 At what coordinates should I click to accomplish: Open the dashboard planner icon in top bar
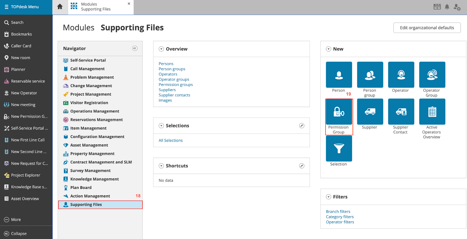437,7
